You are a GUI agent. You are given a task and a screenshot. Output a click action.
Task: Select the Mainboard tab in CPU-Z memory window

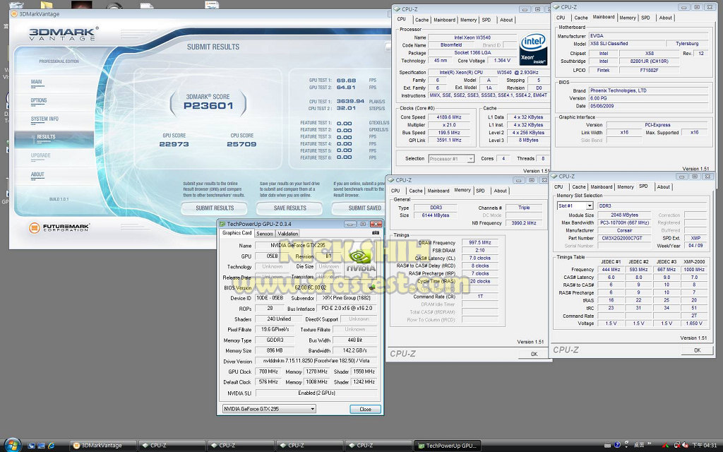[x=438, y=191]
